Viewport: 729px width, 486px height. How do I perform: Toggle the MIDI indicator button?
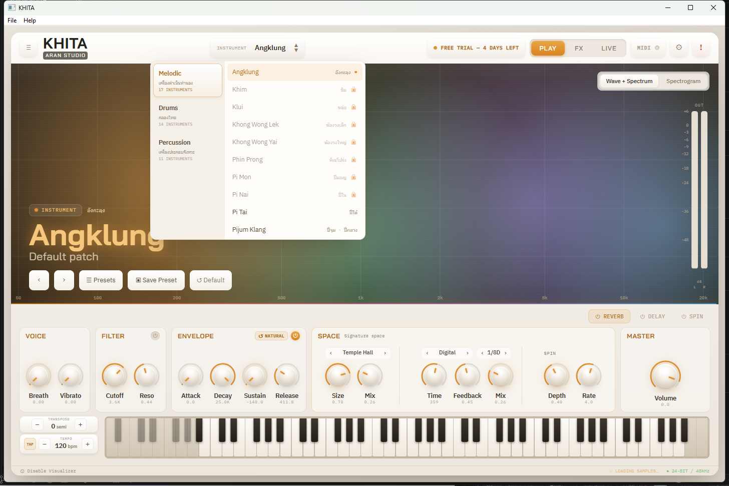click(x=648, y=48)
